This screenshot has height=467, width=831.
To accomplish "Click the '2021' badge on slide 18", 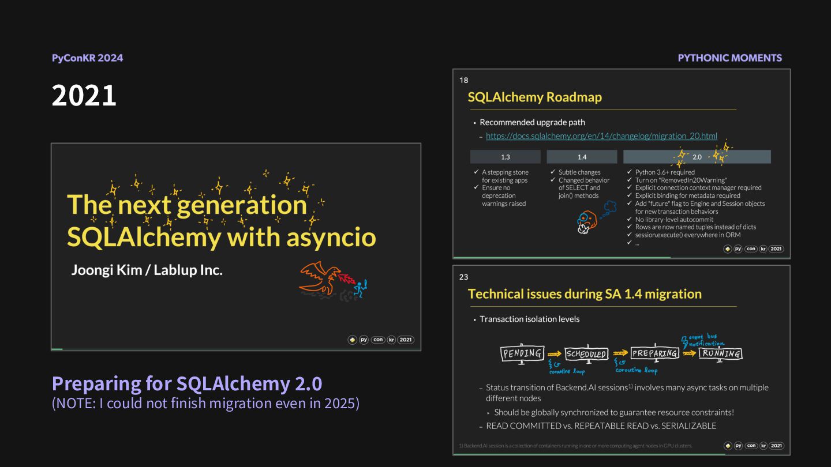I will [776, 249].
